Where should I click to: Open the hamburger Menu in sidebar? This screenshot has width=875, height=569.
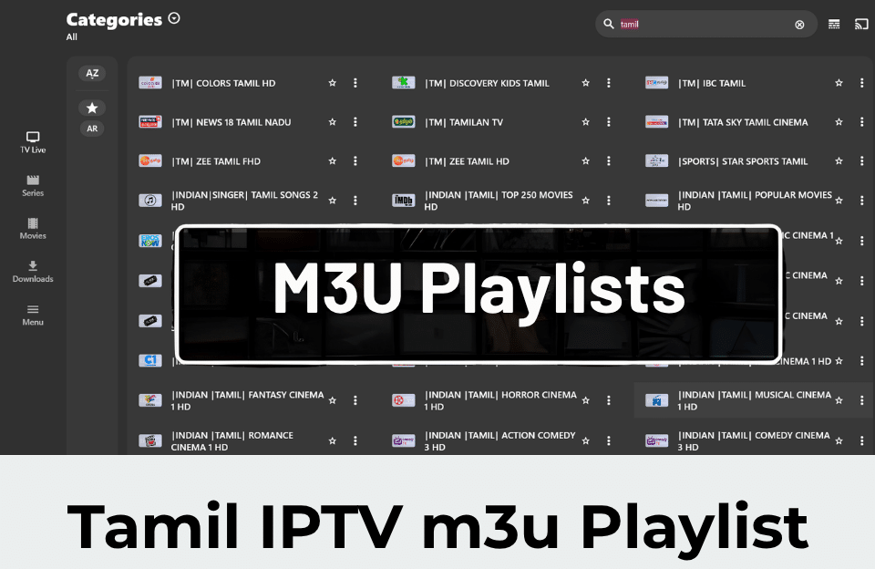point(33,315)
